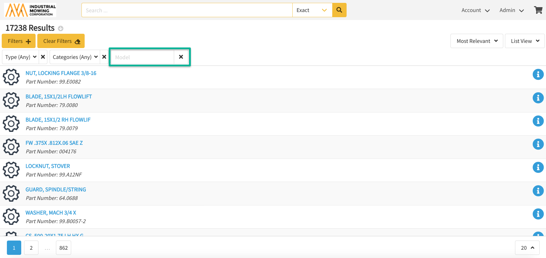
Task: Click the shopping cart icon
Action: point(538,10)
